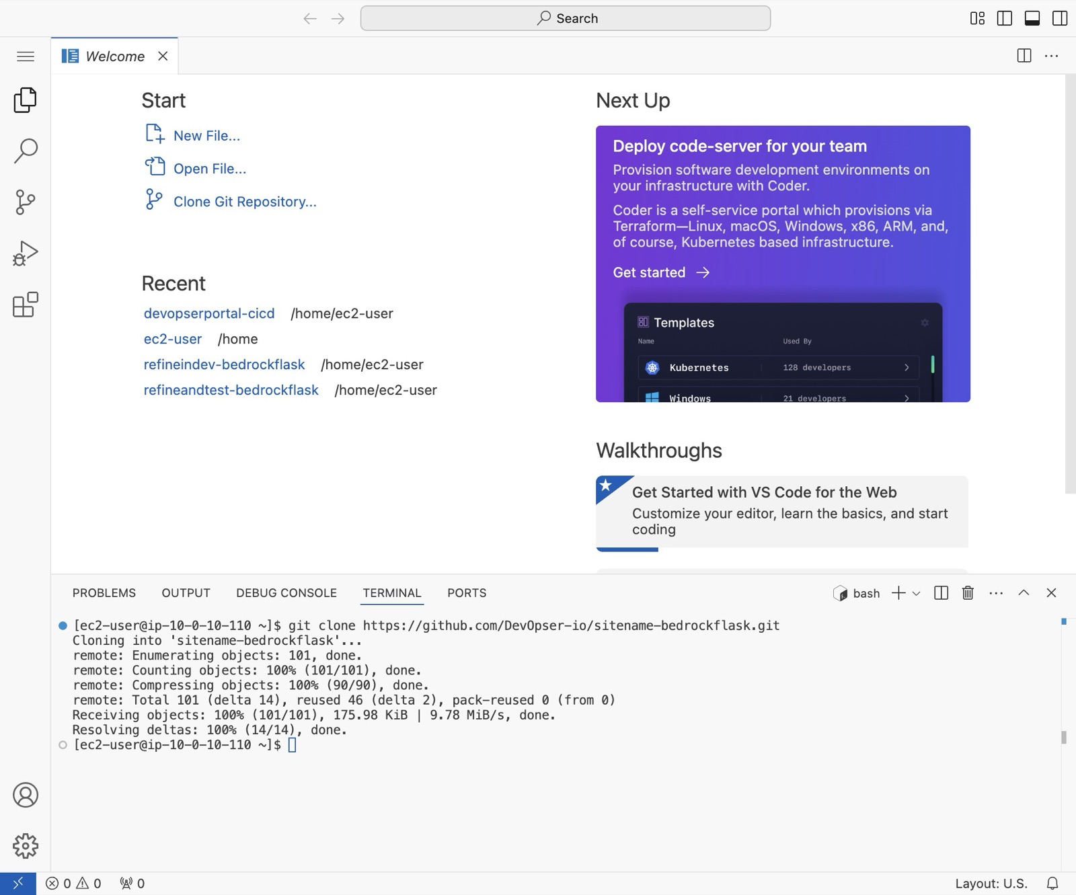Open recent folder refineandtest-bedrockflask
Image resolution: width=1076 pixels, height=895 pixels.
231,390
